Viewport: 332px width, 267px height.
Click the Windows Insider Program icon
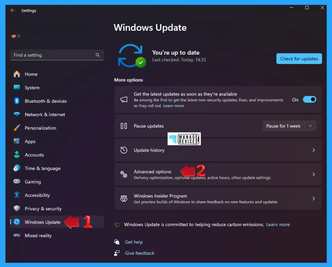coord(124,199)
